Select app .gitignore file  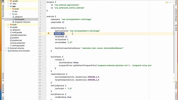coord(19,17)
